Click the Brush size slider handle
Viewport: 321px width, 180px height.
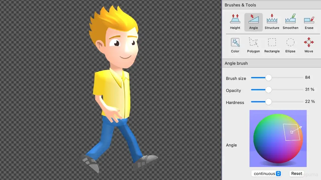(x=268, y=78)
